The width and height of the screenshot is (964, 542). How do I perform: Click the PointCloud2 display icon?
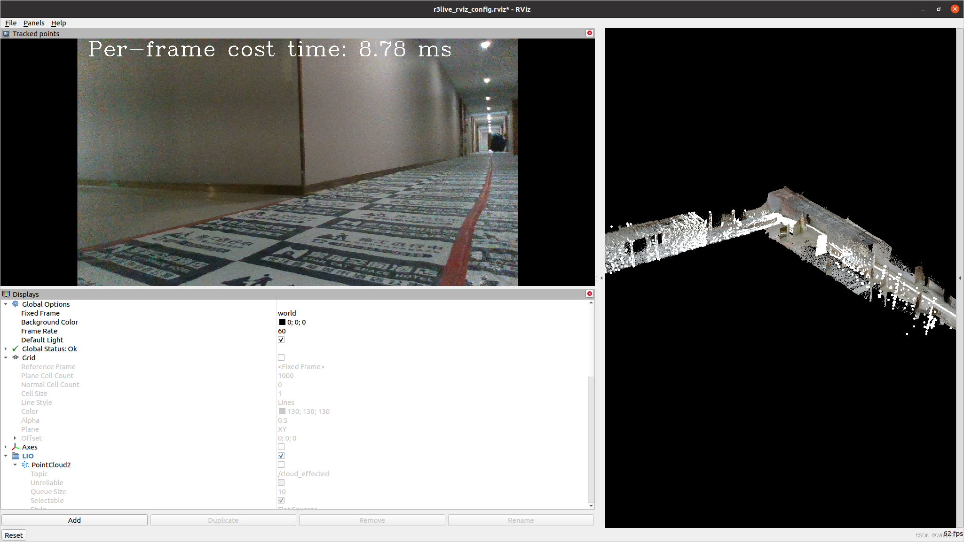[x=24, y=465]
